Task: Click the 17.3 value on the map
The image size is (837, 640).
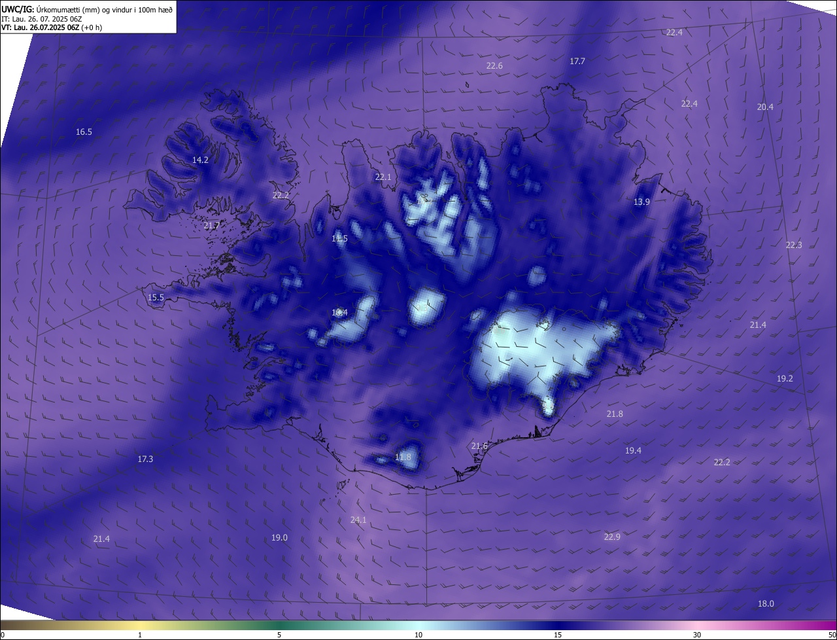Action: (x=145, y=459)
